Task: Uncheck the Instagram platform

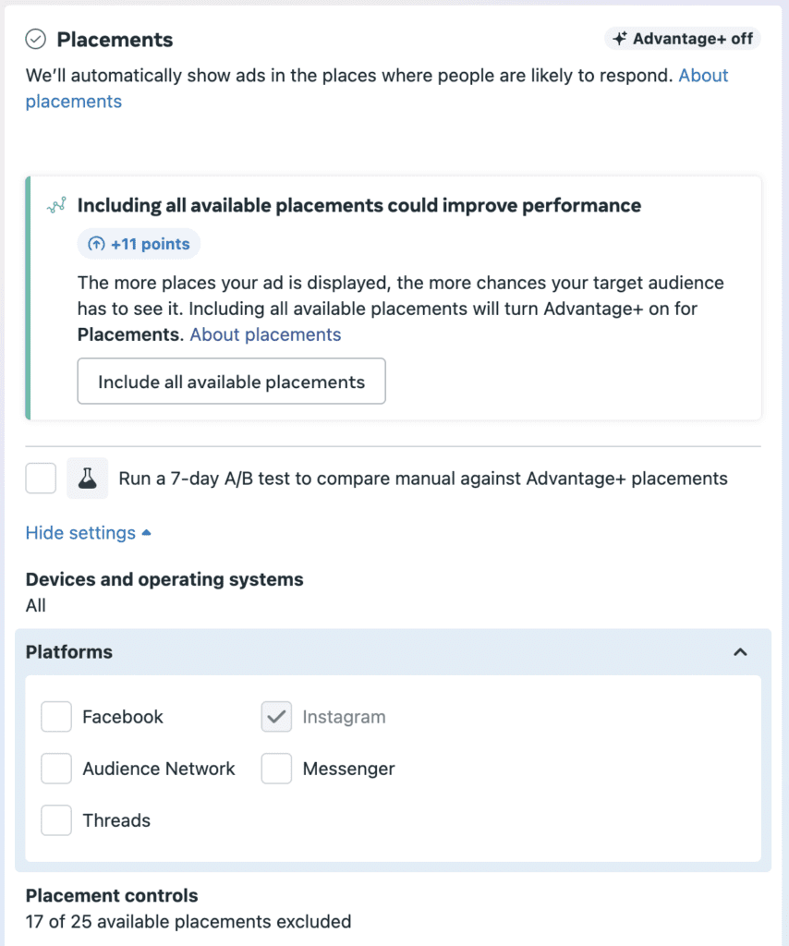Action: point(275,716)
